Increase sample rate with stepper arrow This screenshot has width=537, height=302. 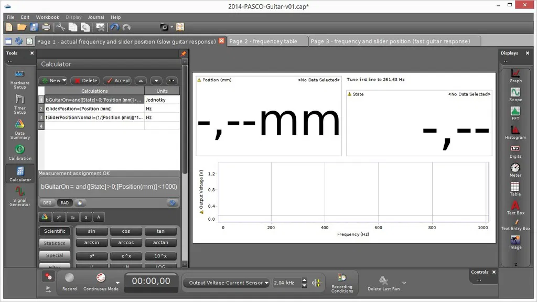304,280
